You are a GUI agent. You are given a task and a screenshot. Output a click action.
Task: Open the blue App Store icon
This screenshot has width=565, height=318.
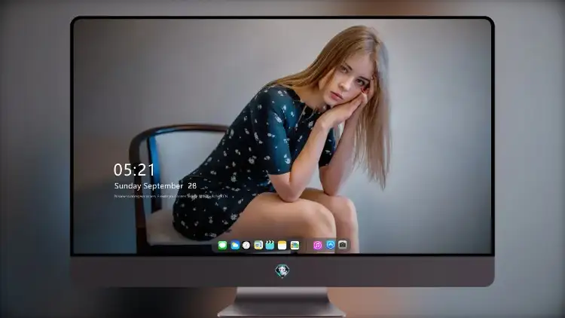pos(331,245)
